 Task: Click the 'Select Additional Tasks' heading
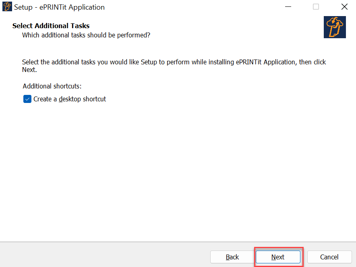point(51,26)
